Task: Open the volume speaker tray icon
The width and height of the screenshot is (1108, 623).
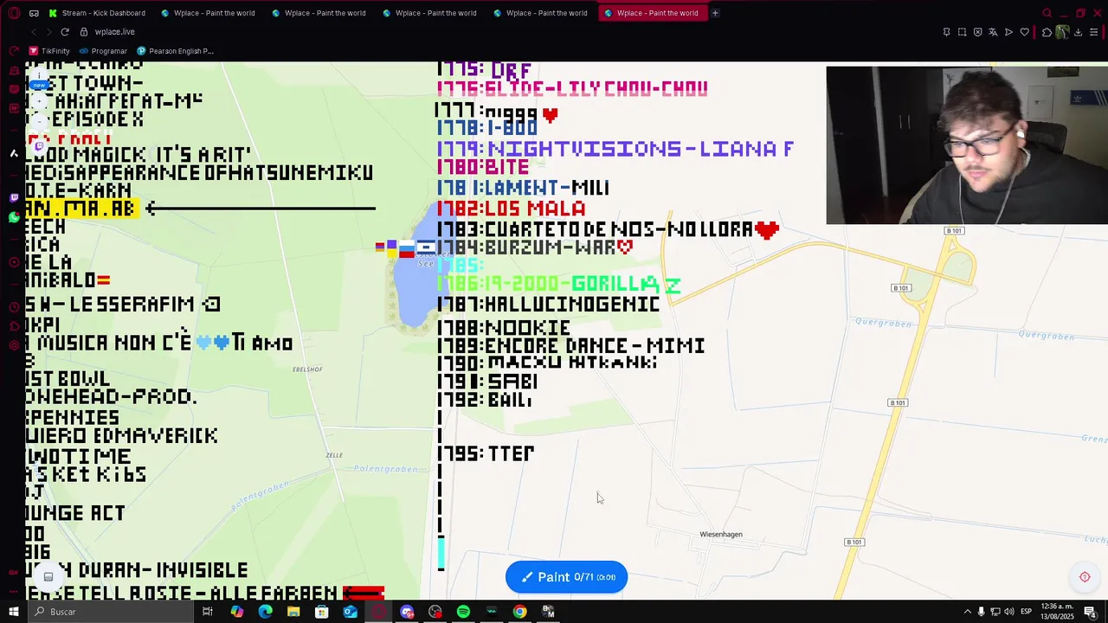Action: pos(1008,612)
